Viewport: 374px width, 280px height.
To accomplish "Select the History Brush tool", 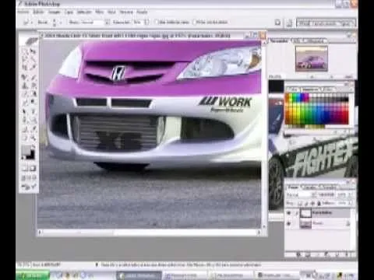I will pyautogui.click(x=33, y=86).
